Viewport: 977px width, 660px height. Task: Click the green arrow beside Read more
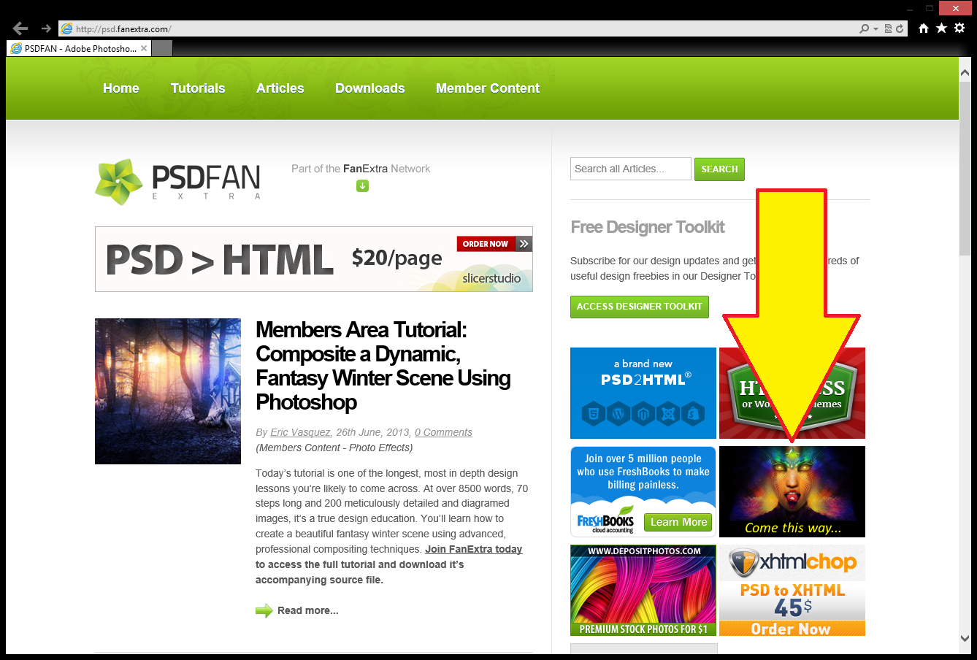(x=264, y=610)
